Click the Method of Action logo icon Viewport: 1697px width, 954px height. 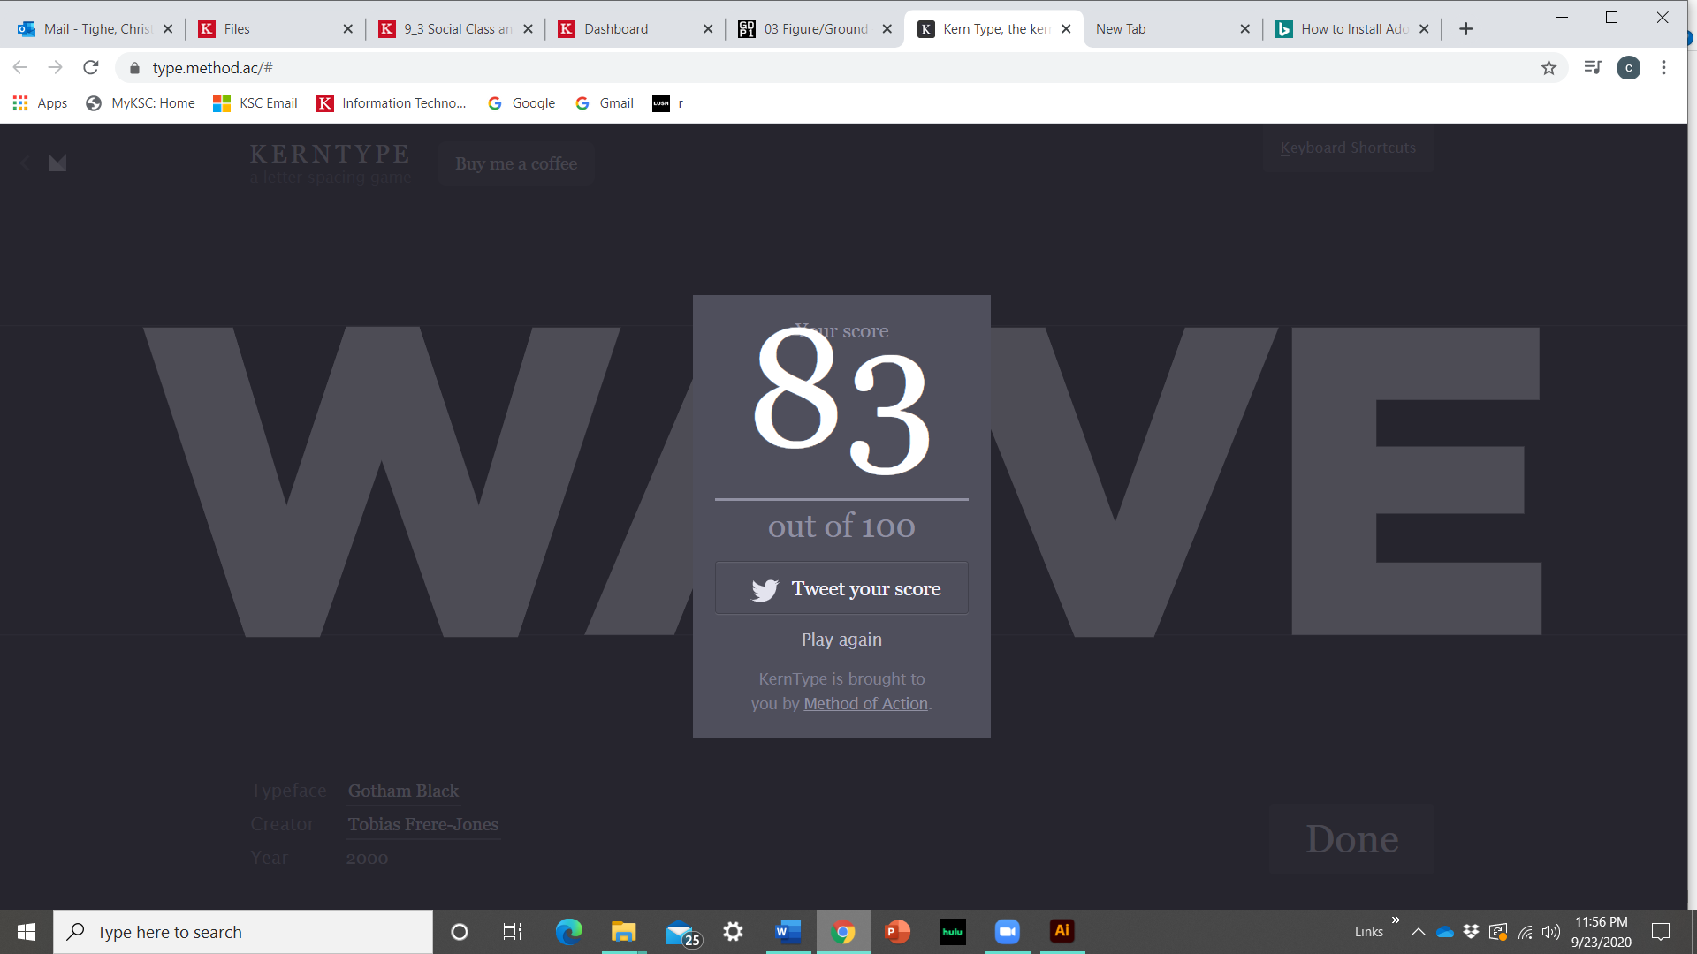57,163
